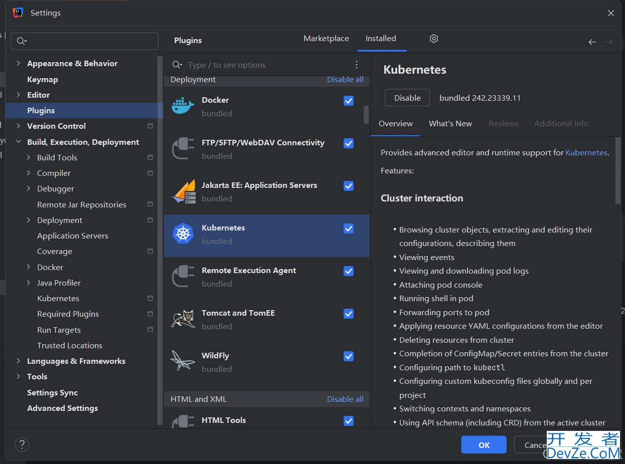Click the plugin search magnifier icon

pos(178,65)
